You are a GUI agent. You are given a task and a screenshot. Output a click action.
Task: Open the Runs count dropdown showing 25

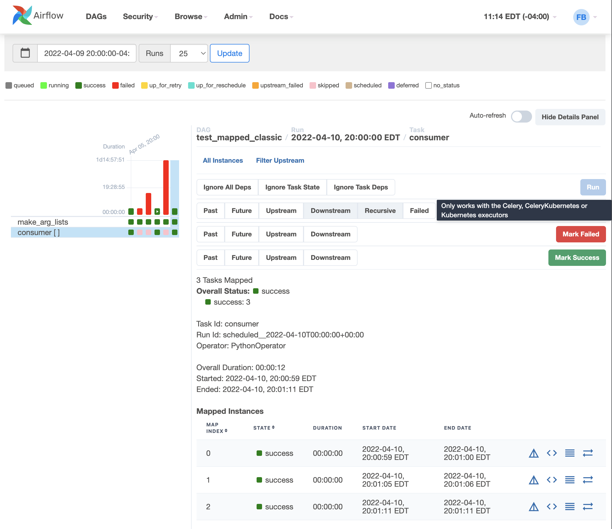[189, 53]
